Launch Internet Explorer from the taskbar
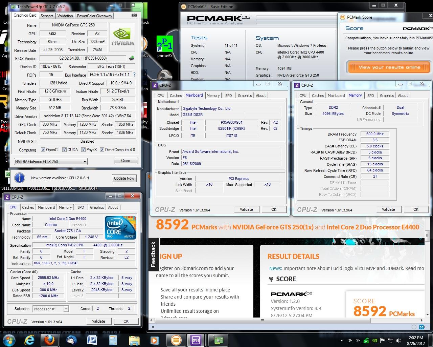Viewport: 433px width, 347px height. click(x=30, y=340)
